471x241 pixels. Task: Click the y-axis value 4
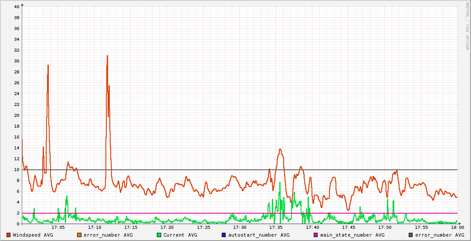[18, 202]
